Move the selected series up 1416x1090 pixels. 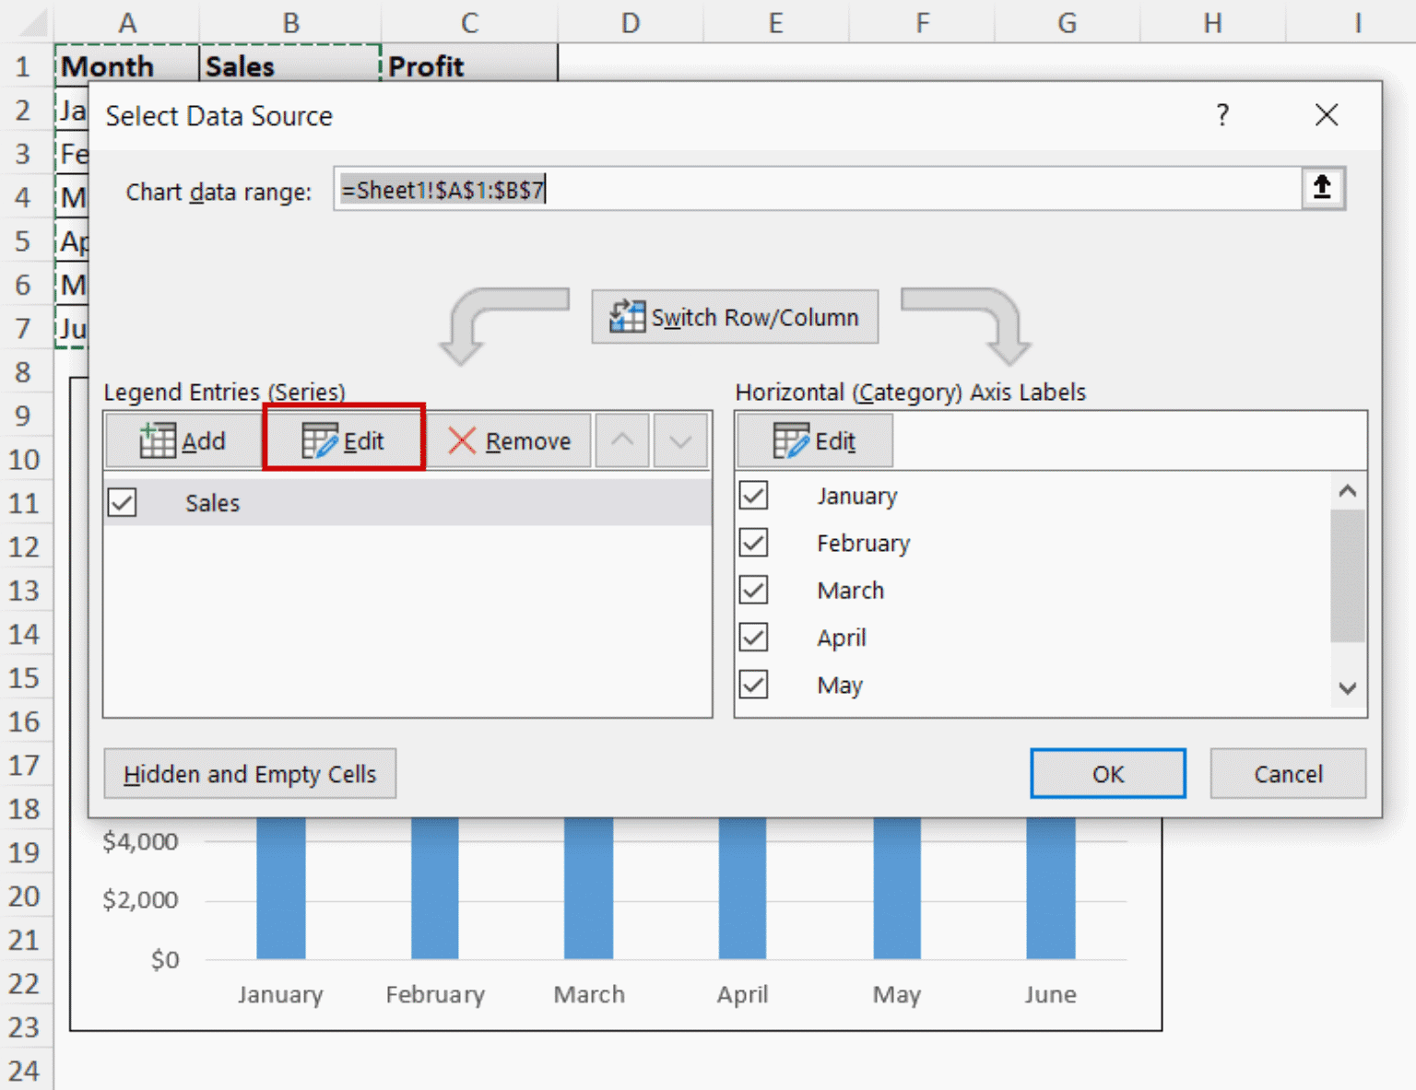point(621,440)
